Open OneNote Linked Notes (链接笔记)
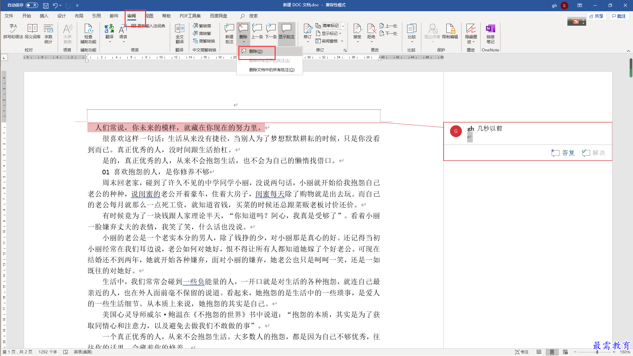The width and height of the screenshot is (633, 356). [491, 34]
